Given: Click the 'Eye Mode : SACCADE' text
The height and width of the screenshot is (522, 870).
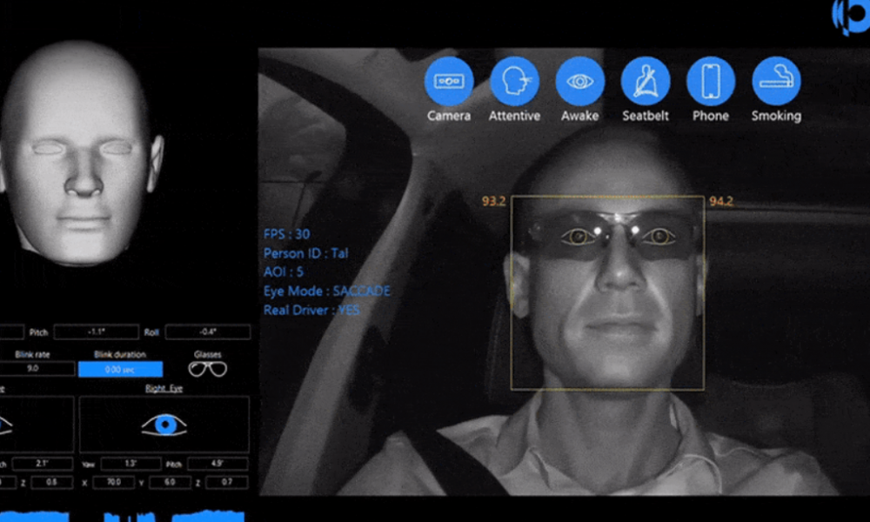Looking at the screenshot, I should (327, 291).
